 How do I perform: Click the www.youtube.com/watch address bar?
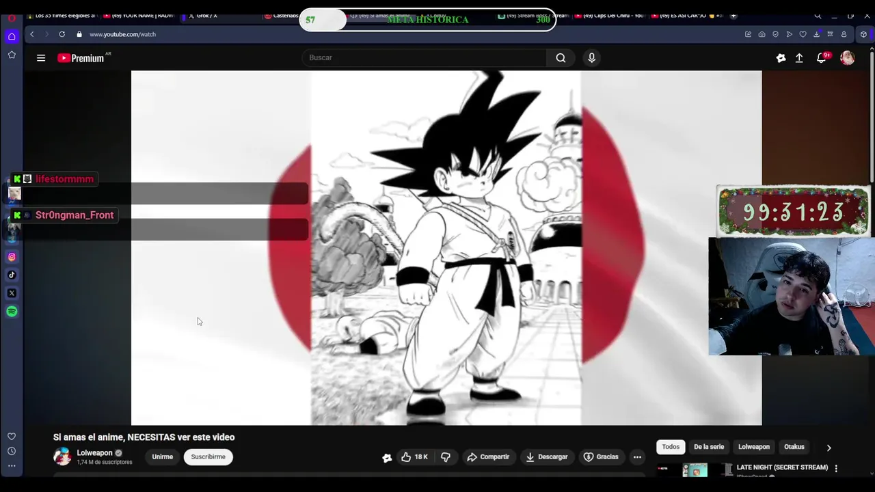(x=123, y=34)
